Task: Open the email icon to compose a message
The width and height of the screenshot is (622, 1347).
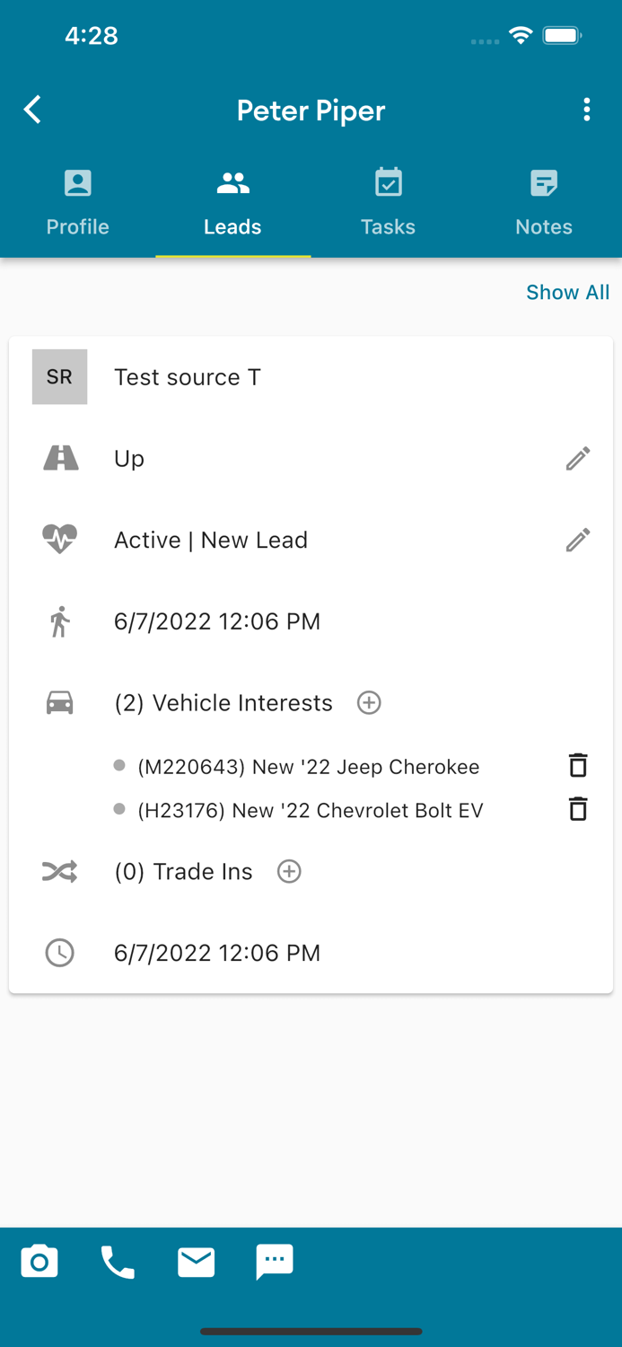Action: point(196,1261)
